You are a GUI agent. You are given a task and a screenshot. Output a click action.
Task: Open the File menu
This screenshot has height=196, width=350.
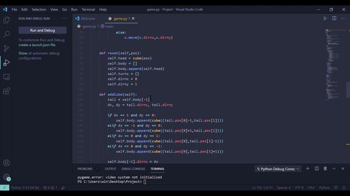click(14, 10)
